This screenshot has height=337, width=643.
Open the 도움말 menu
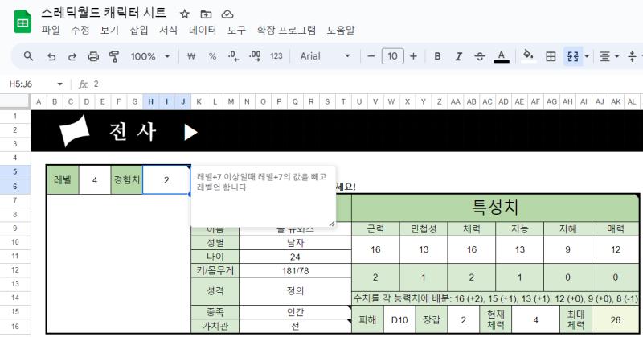340,30
